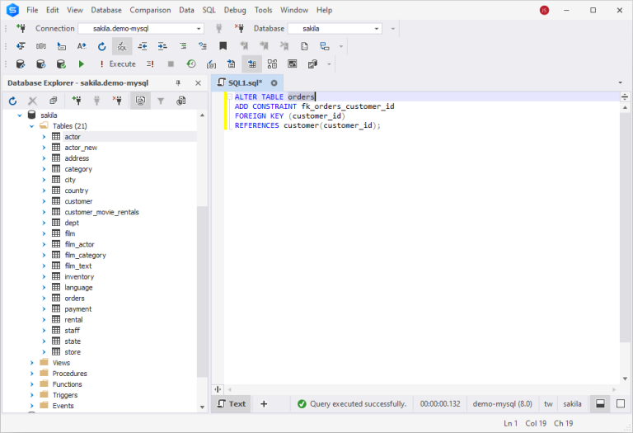The width and height of the screenshot is (633, 433).
Task: Open the Database dropdown showing sakila
Action: click(x=335, y=29)
